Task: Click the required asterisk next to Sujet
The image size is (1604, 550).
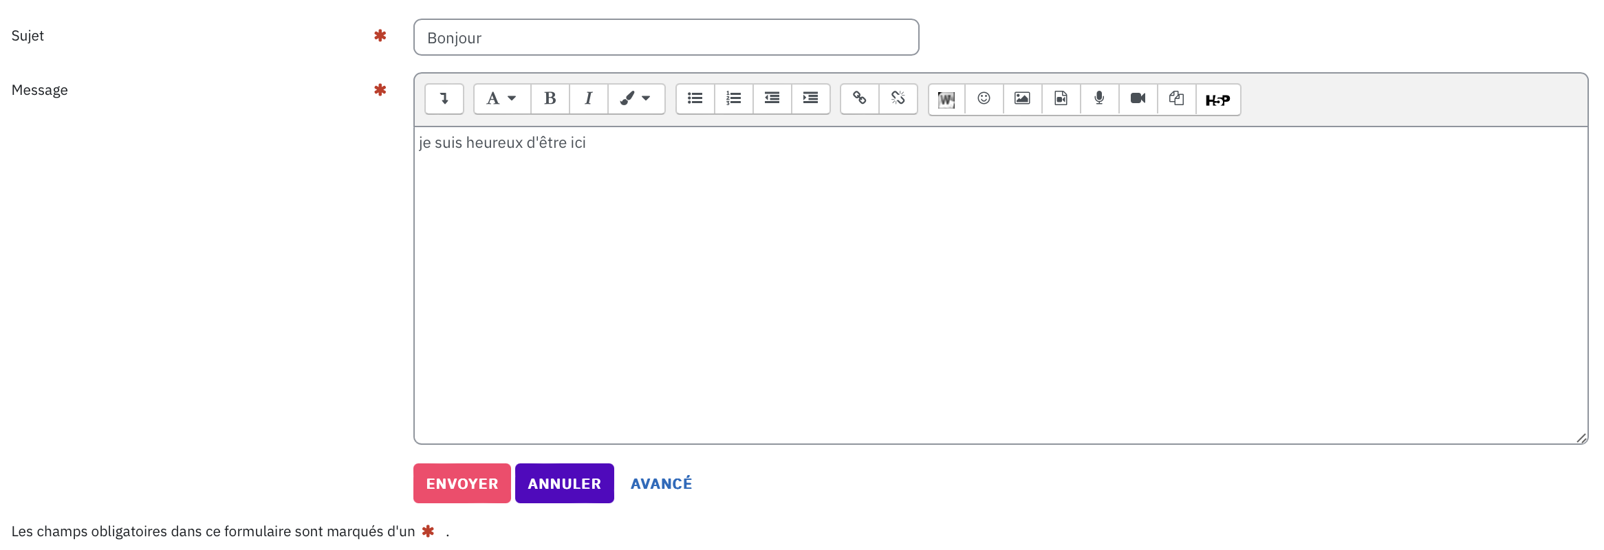Action: [380, 35]
